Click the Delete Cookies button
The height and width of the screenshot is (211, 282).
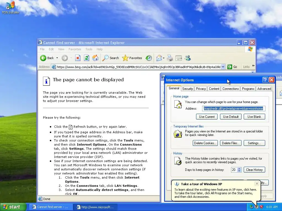pos(205,143)
